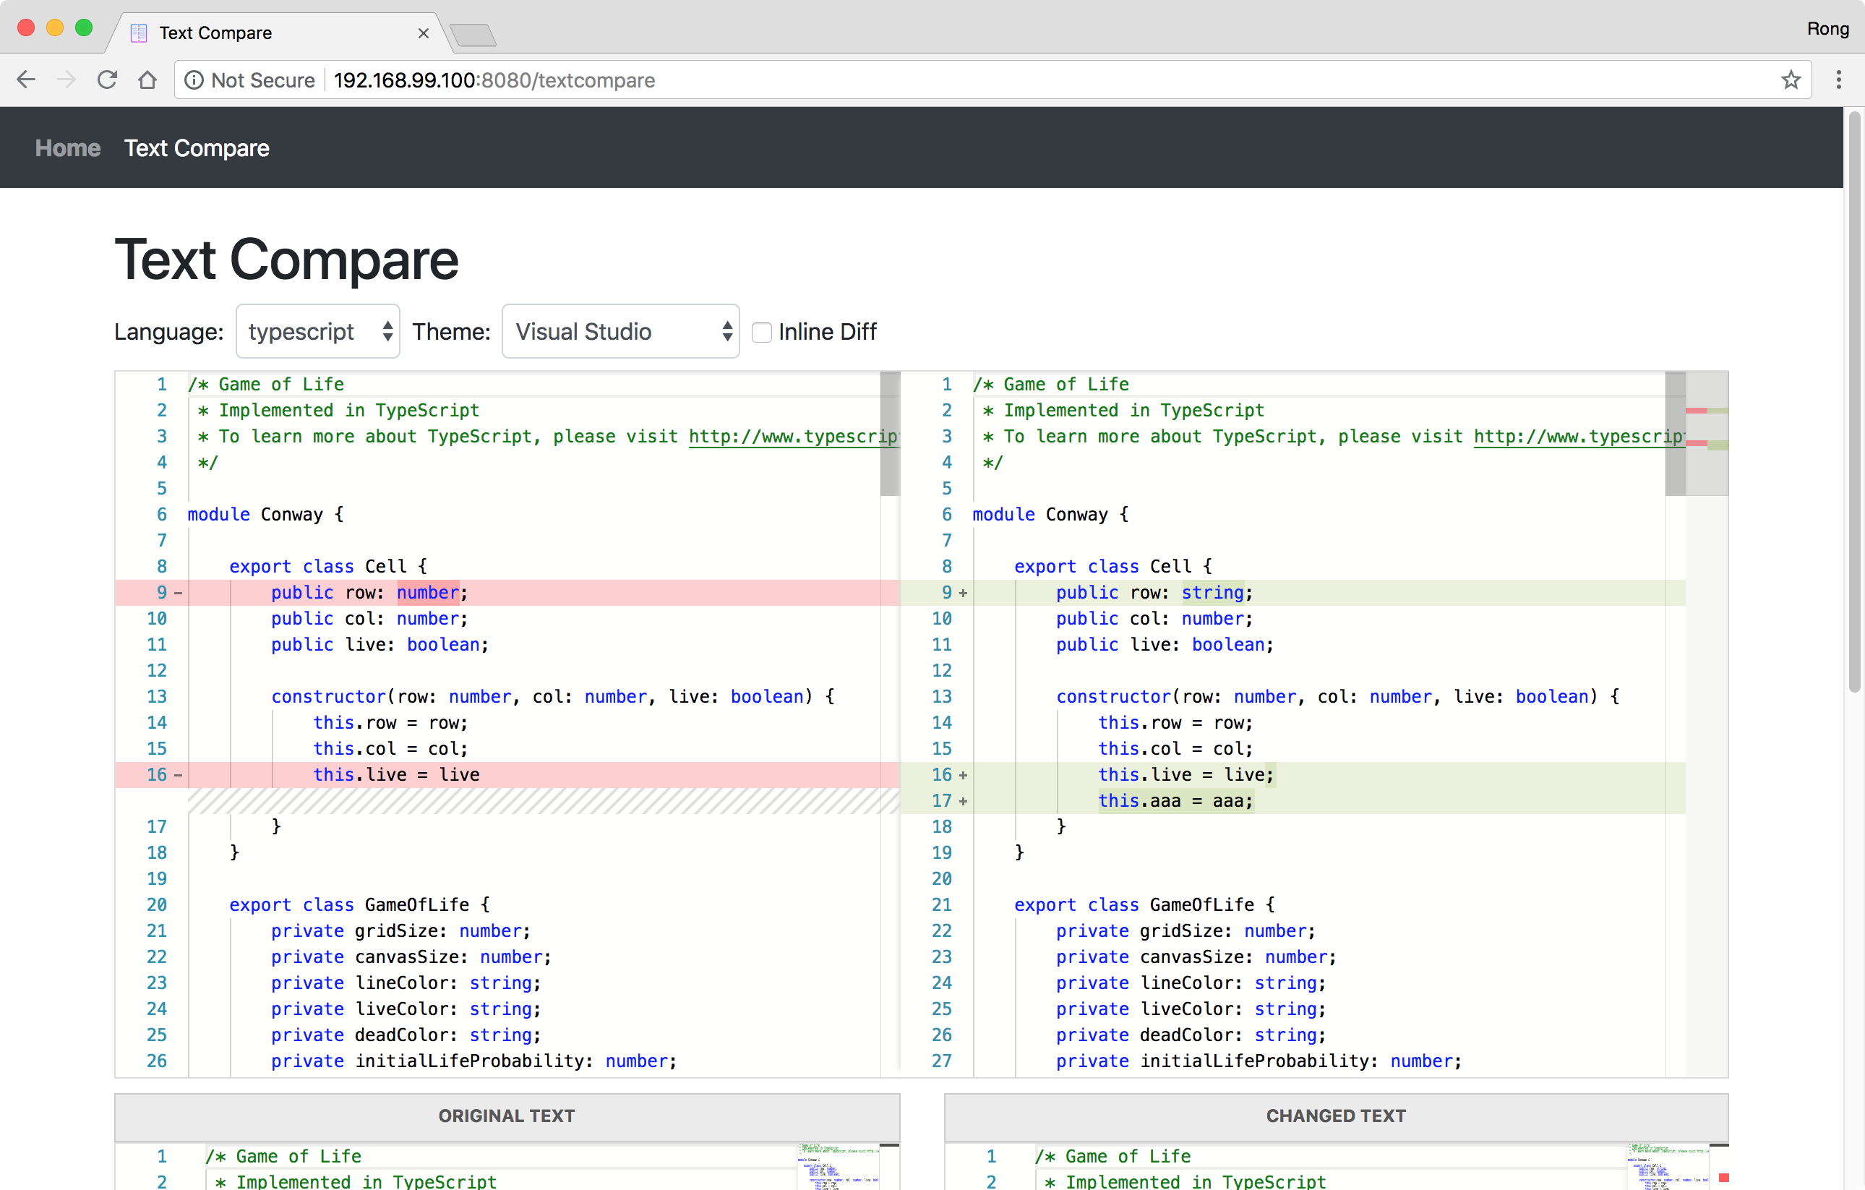Enable the Inline Diff checkbox
This screenshot has height=1190, width=1865.
[x=762, y=333]
